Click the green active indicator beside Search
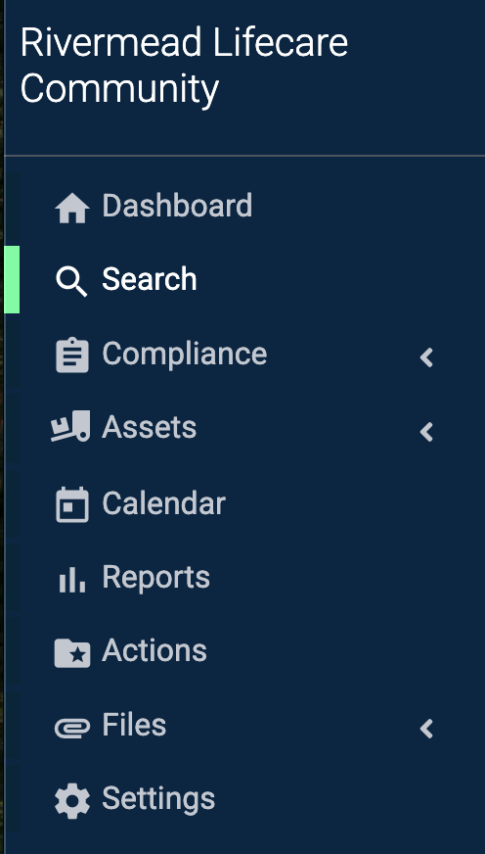Screen dimensions: 485x854 point(12,279)
